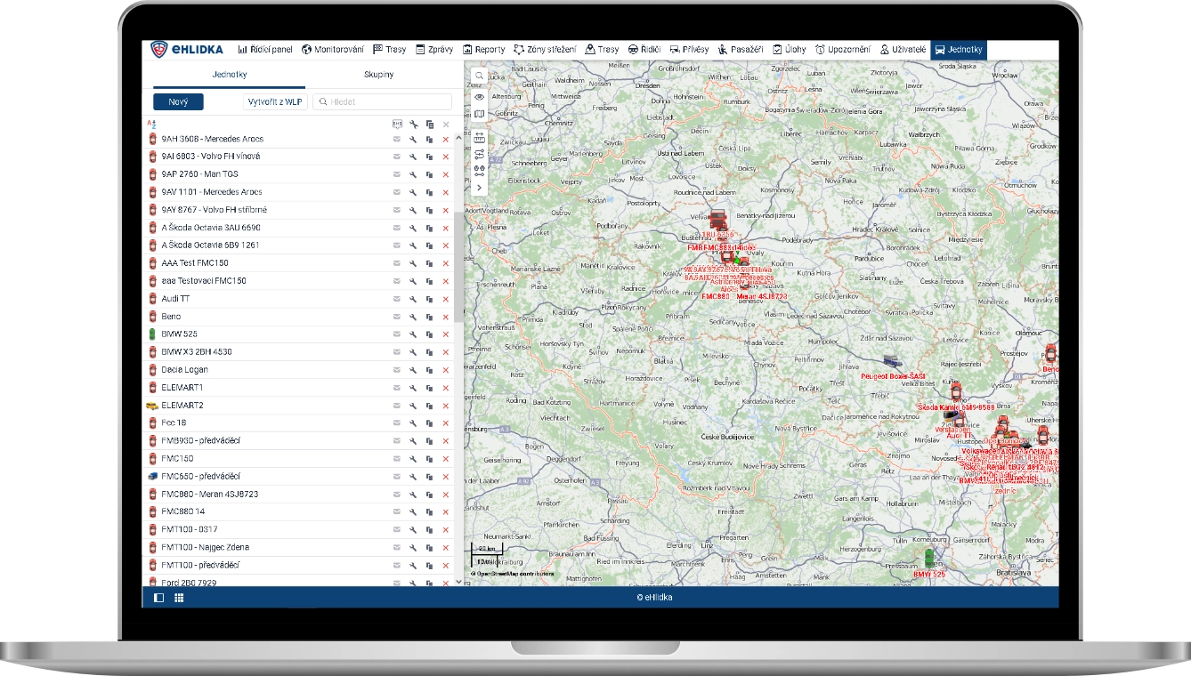This screenshot has width=1191, height=676.
Task: Click the eHlidka logo
Action: pos(186,50)
